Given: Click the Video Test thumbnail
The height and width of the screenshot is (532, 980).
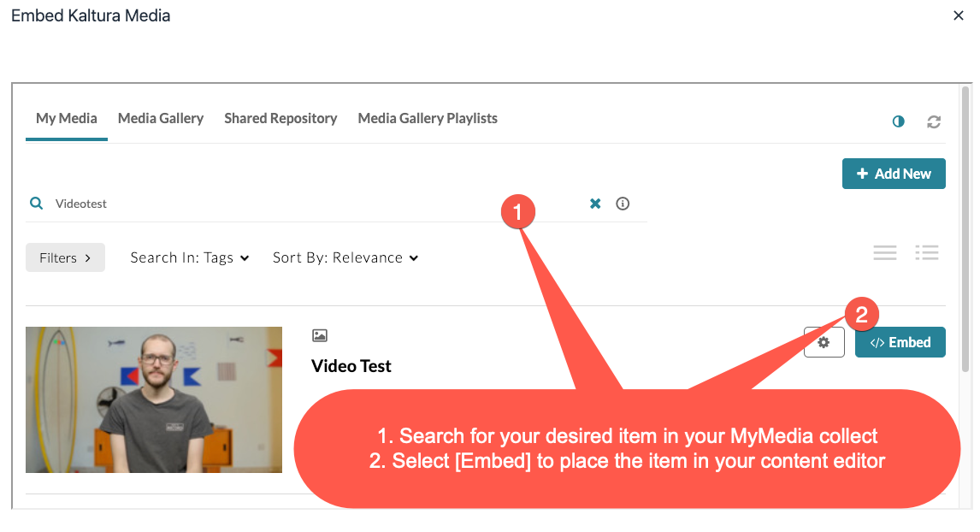Looking at the screenshot, I should [154, 399].
